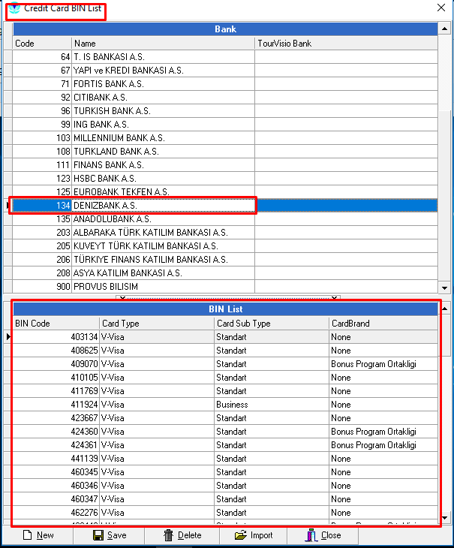Click BIN List scrollbar up arrow
The height and width of the screenshot is (548, 454).
click(x=444, y=309)
